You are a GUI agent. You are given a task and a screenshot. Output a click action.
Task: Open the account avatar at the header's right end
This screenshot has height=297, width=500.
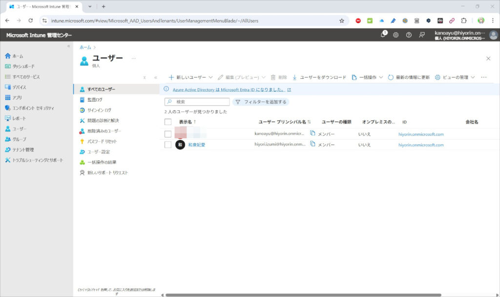(493, 35)
